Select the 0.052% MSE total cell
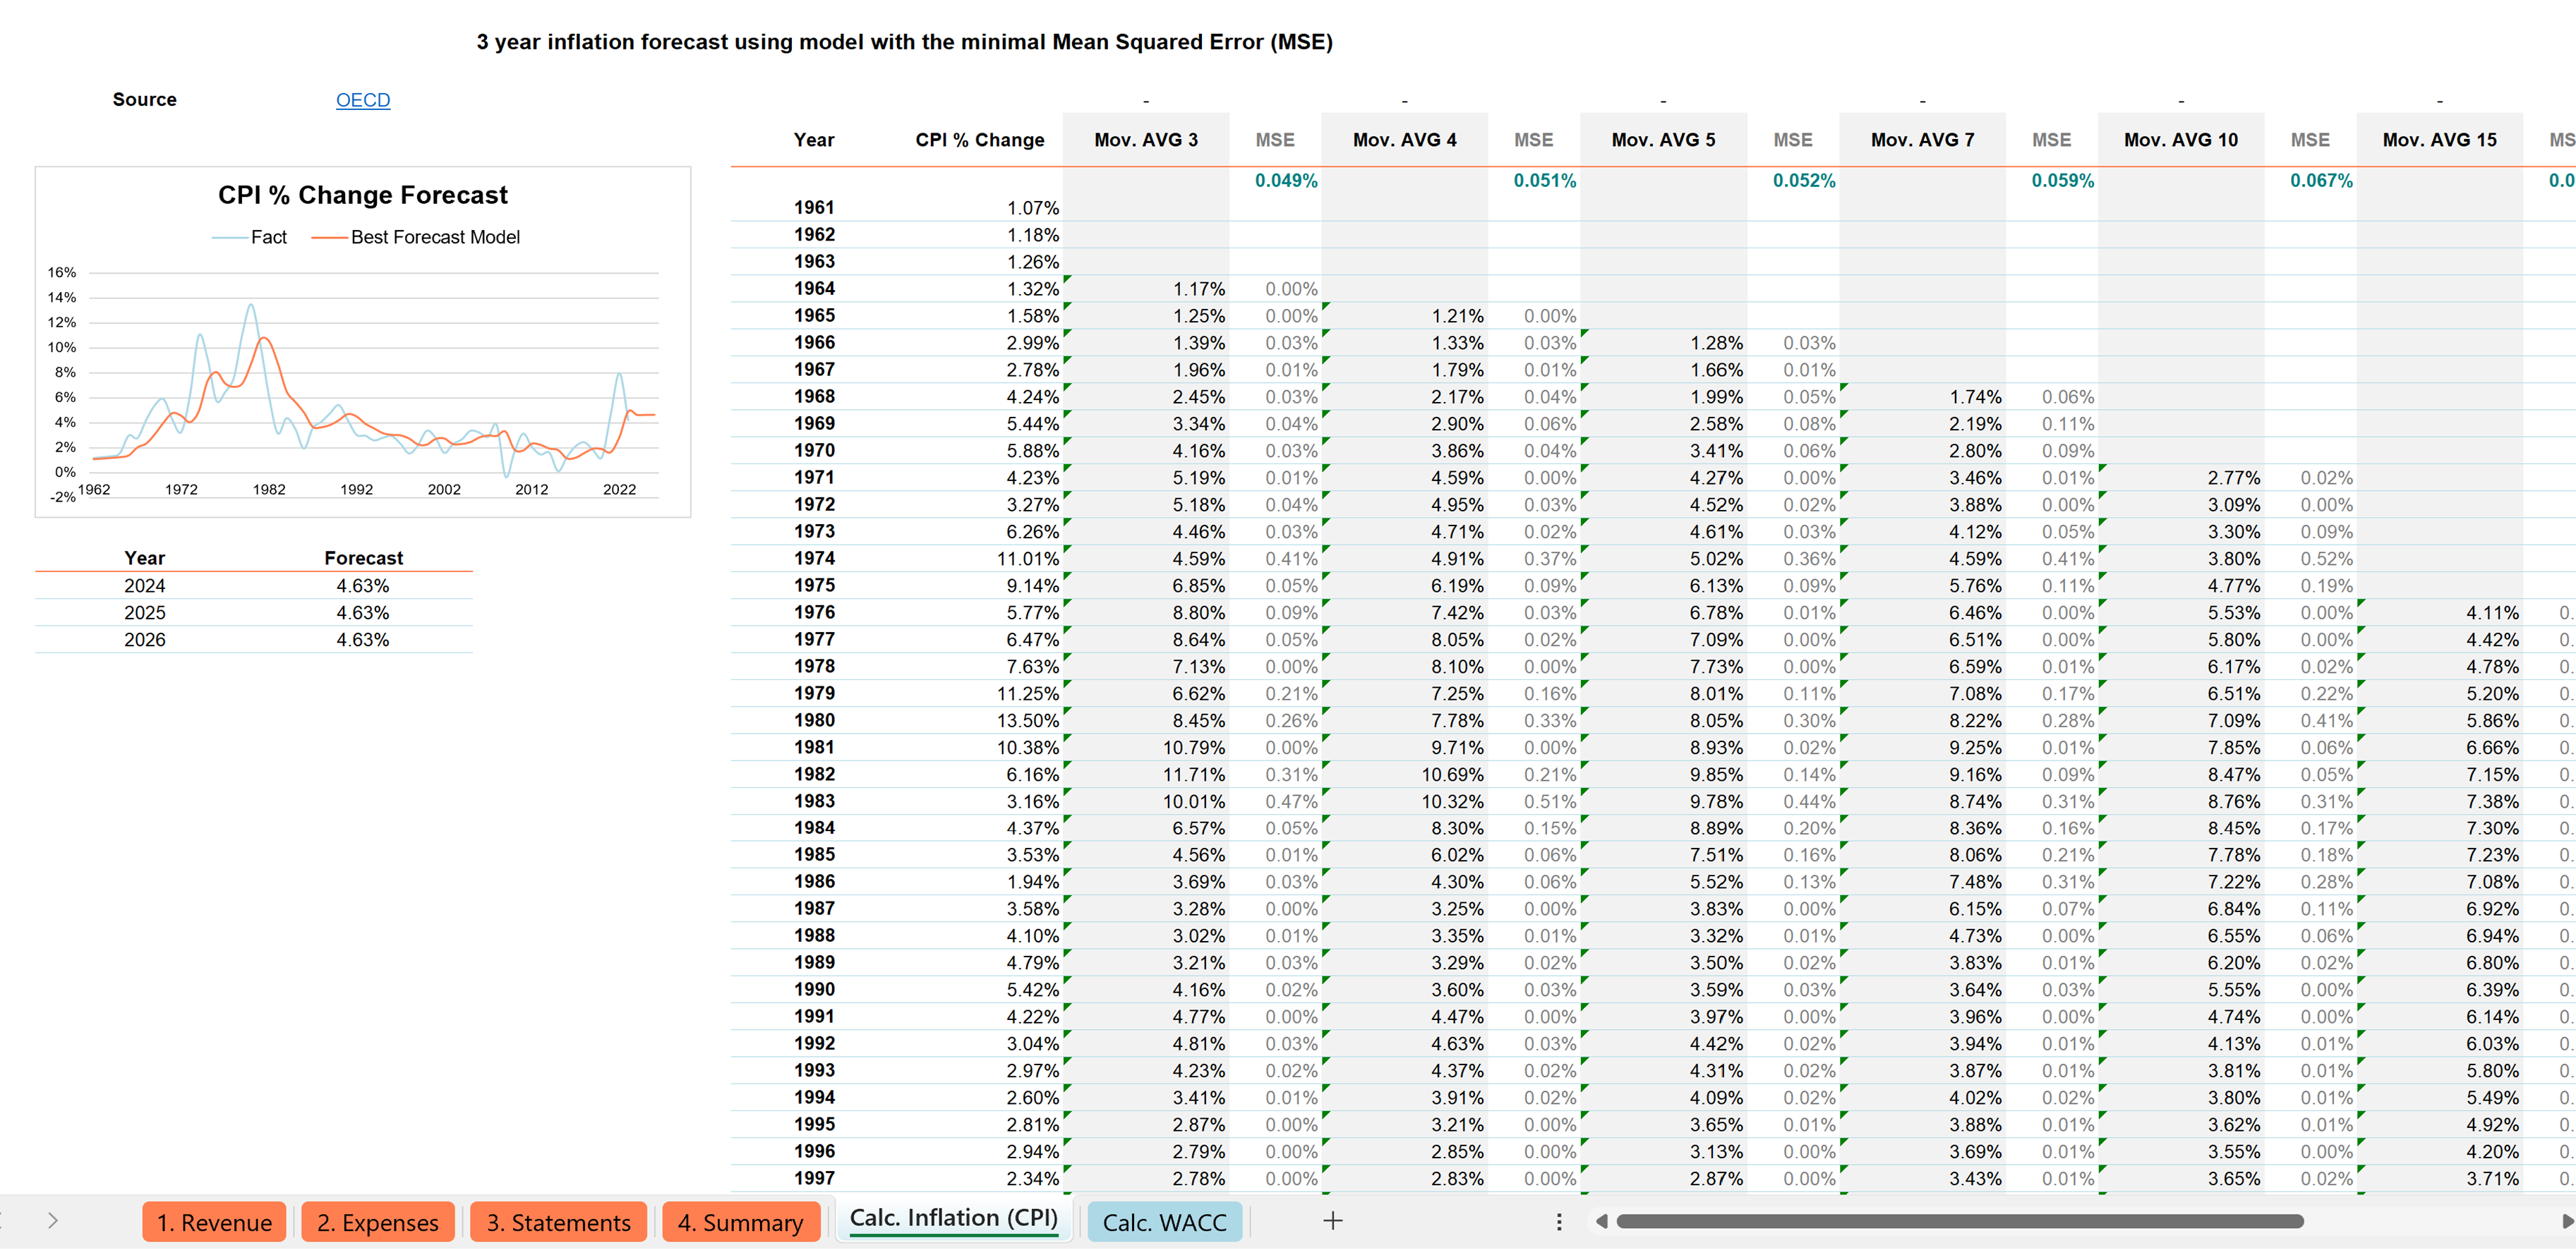This screenshot has height=1250, width=2576. [x=1804, y=181]
